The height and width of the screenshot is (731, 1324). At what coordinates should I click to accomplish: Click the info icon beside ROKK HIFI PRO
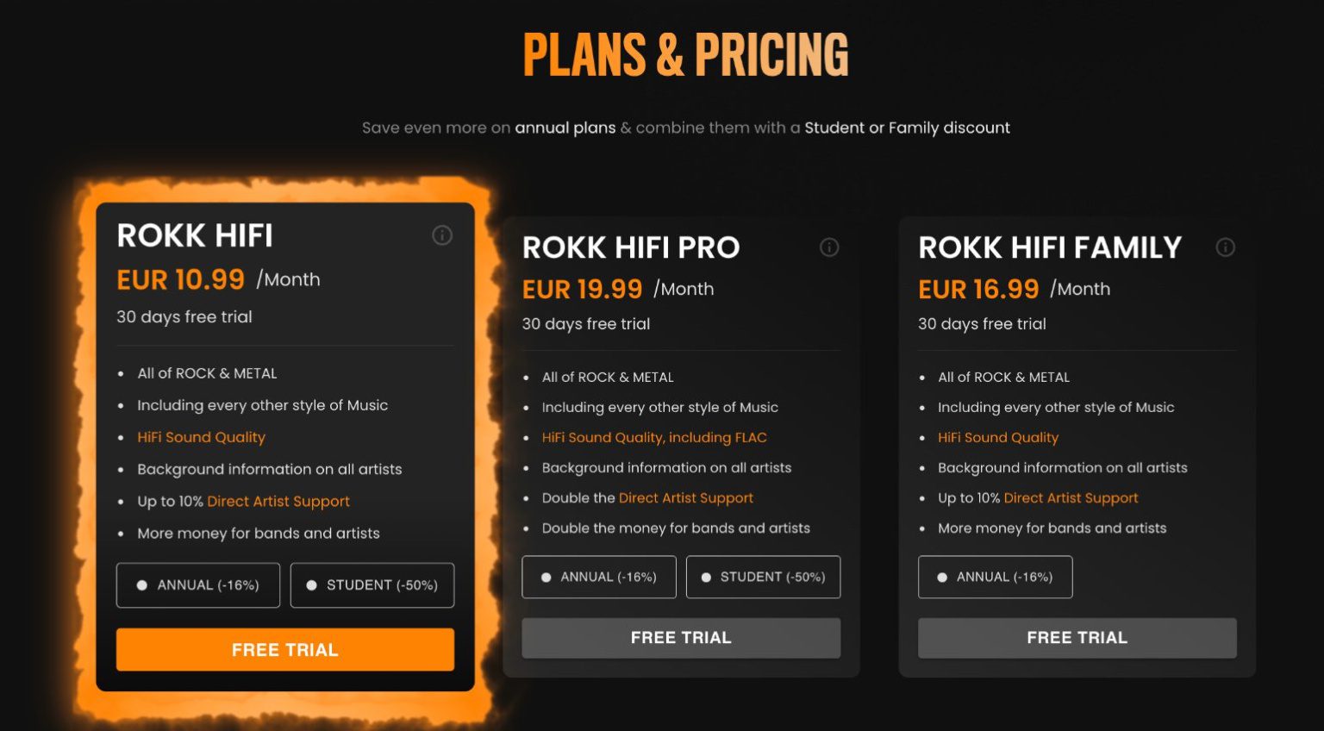pyautogui.click(x=829, y=247)
